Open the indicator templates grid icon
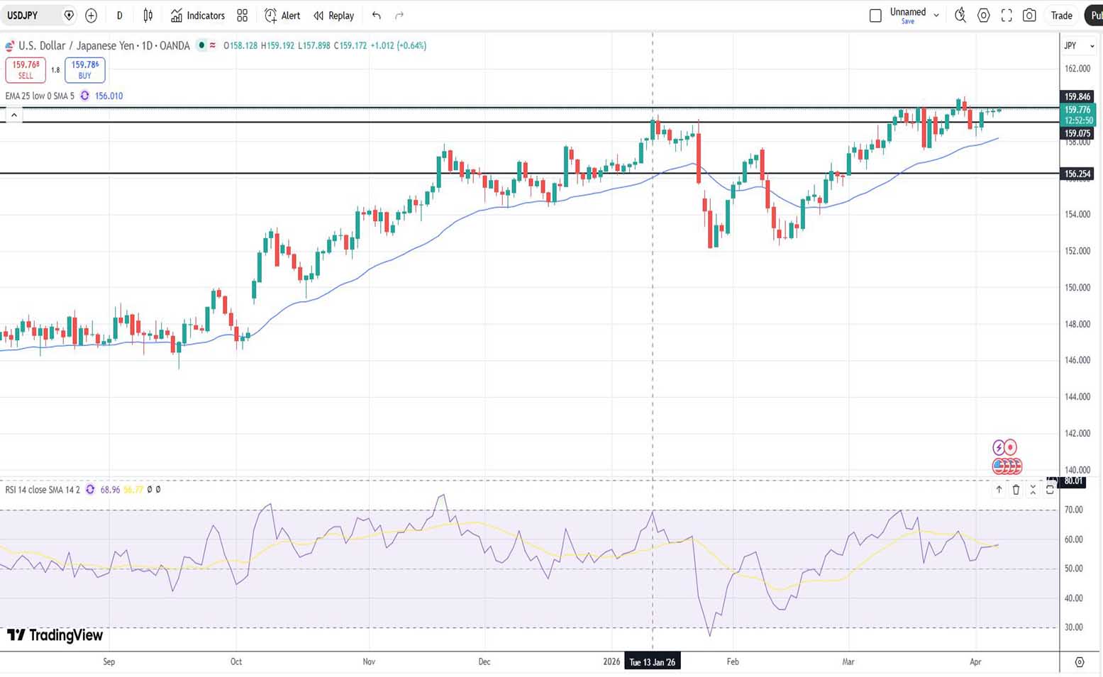The height and width of the screenshot is (677, 1103). coord(243,16)
